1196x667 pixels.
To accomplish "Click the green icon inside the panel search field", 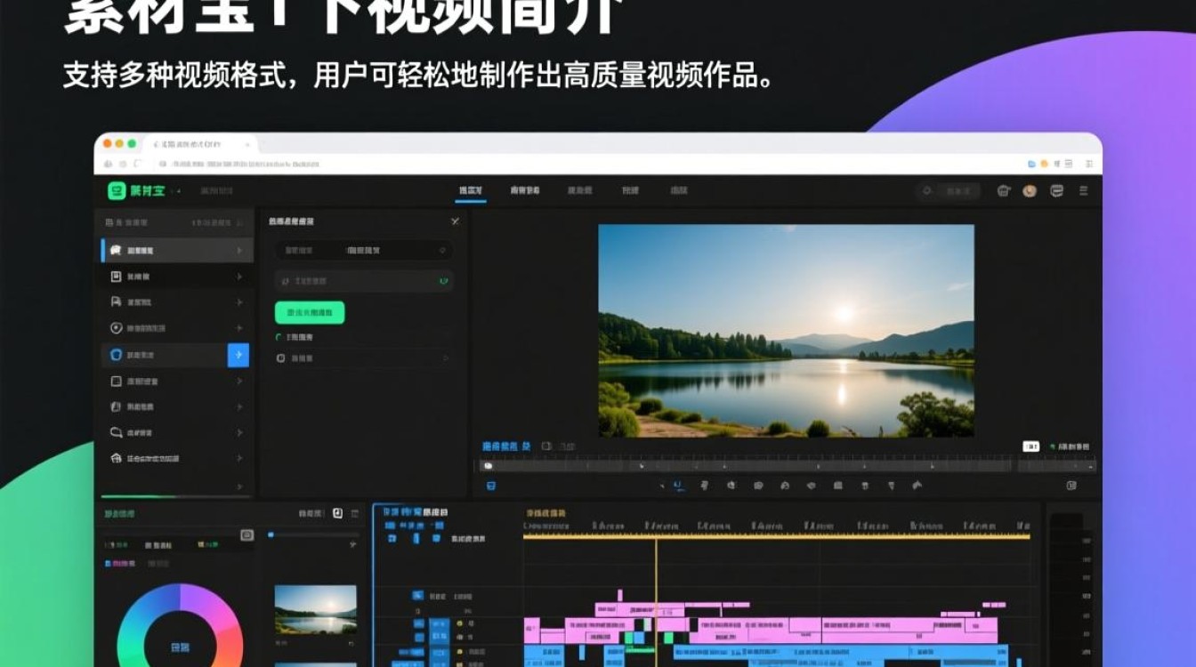I will click(442, 281).
